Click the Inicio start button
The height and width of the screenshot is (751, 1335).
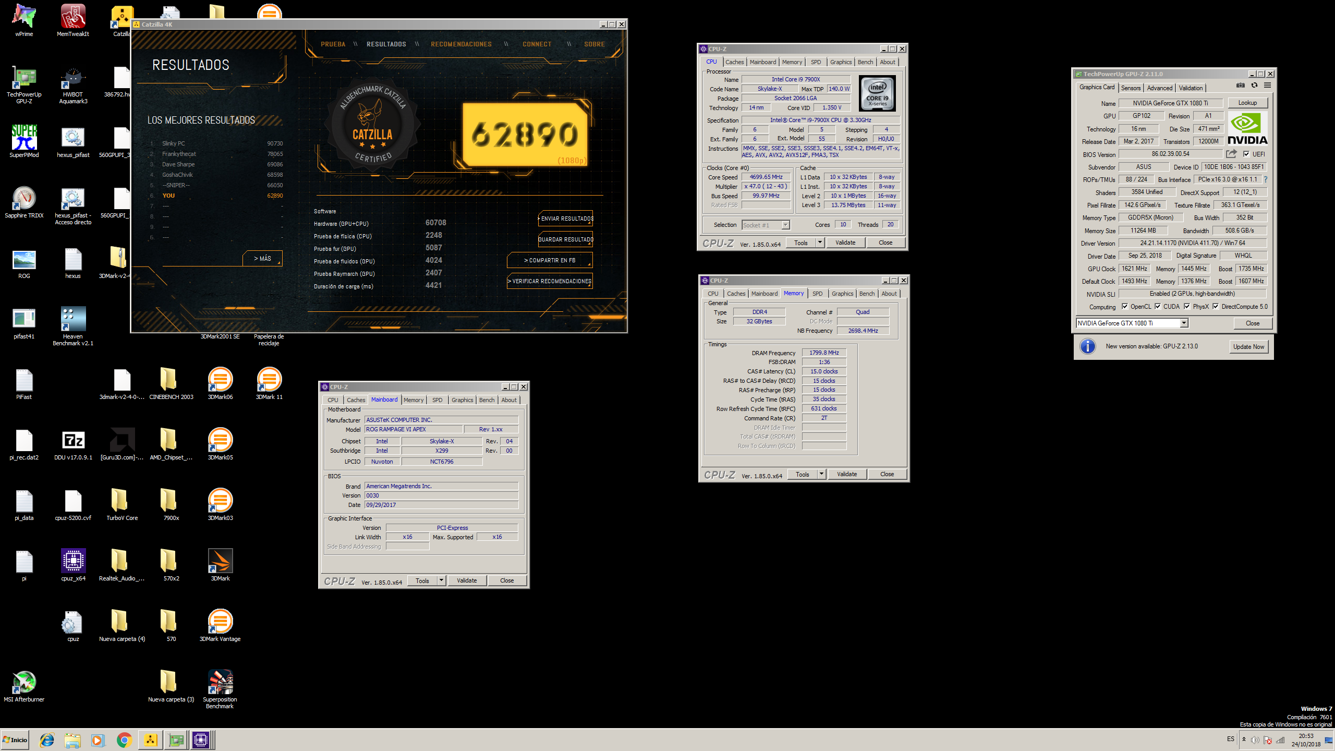[x=15, y=740]
